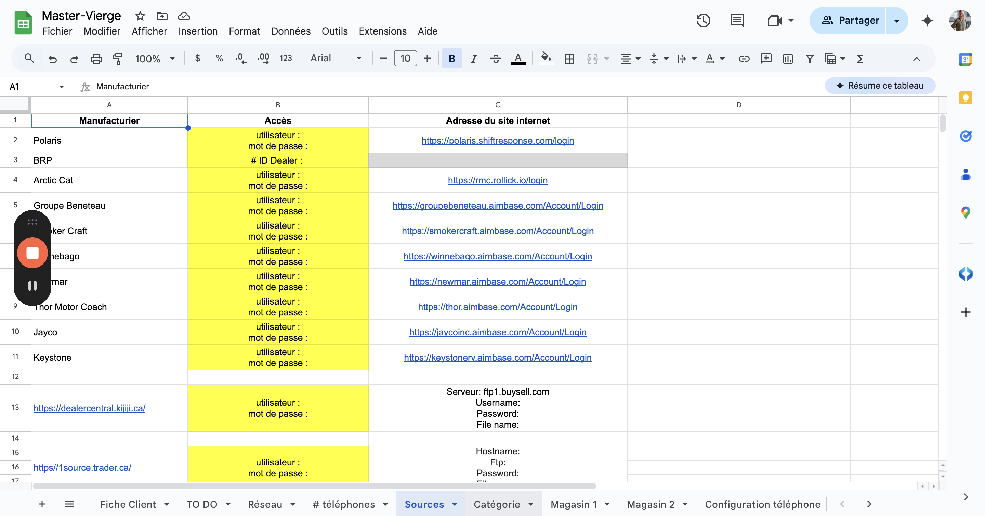Open the Extensions menu

(x=382, y=31)
